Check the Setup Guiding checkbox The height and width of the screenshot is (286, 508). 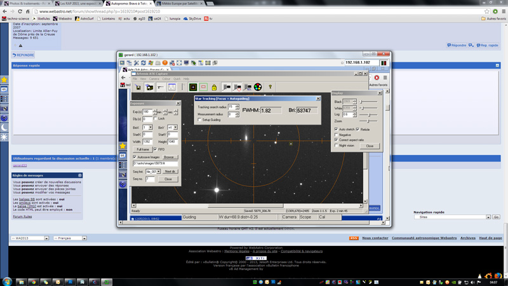click(199, 119)
